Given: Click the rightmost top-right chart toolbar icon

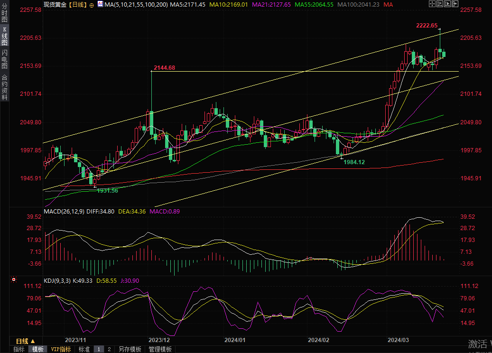Looking at the screenshot, I should pyautogui.click(x=455, y=4).
